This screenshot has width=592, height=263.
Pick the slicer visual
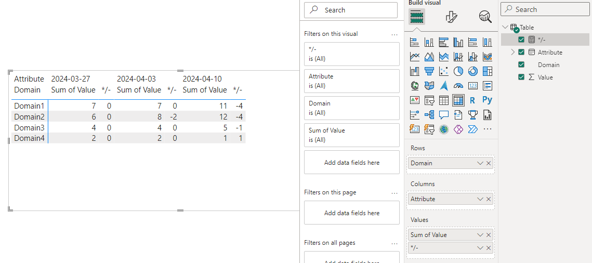[x=429, y=100]
